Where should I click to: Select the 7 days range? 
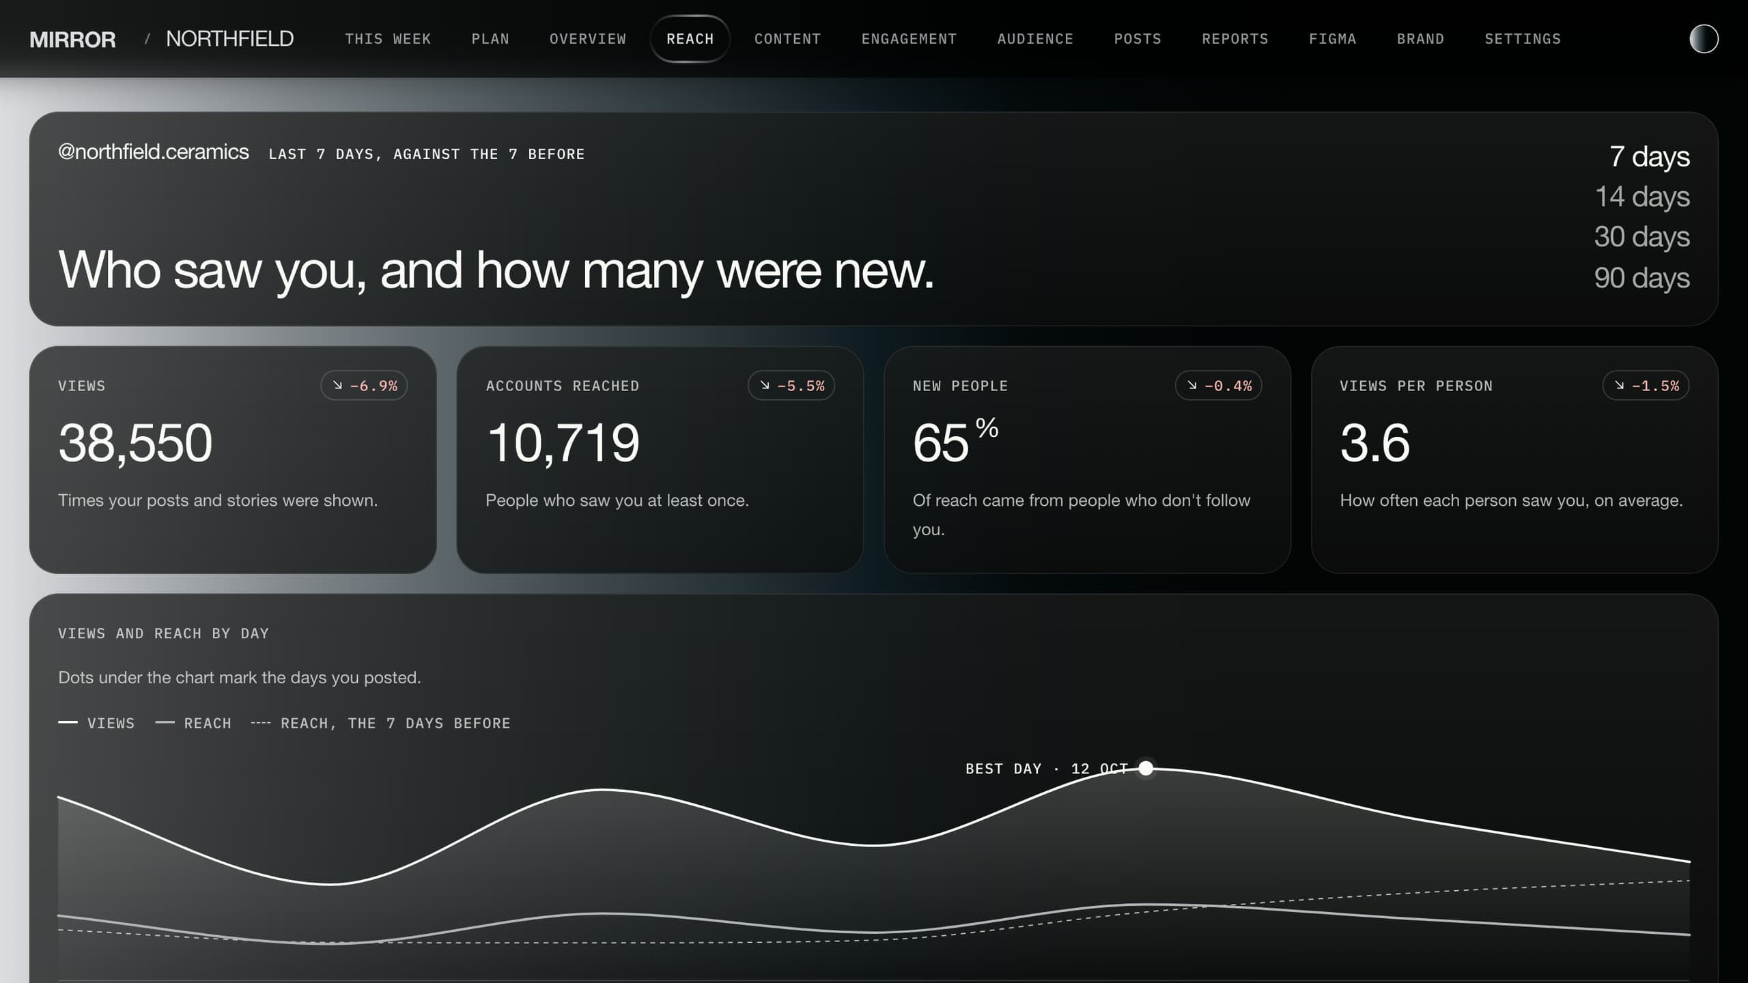click(1649, 156)
